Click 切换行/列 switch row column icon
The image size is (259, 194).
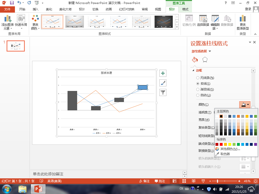tap(189, 18)
